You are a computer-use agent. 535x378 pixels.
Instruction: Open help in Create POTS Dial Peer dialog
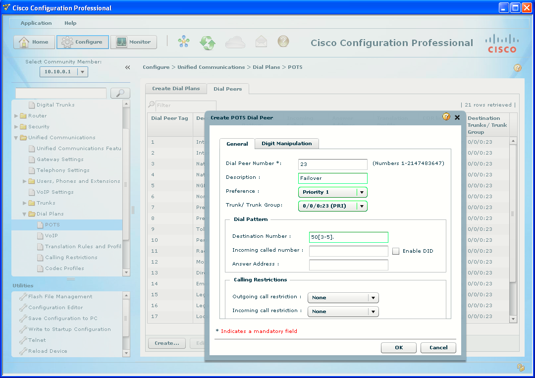pos(446,117)
